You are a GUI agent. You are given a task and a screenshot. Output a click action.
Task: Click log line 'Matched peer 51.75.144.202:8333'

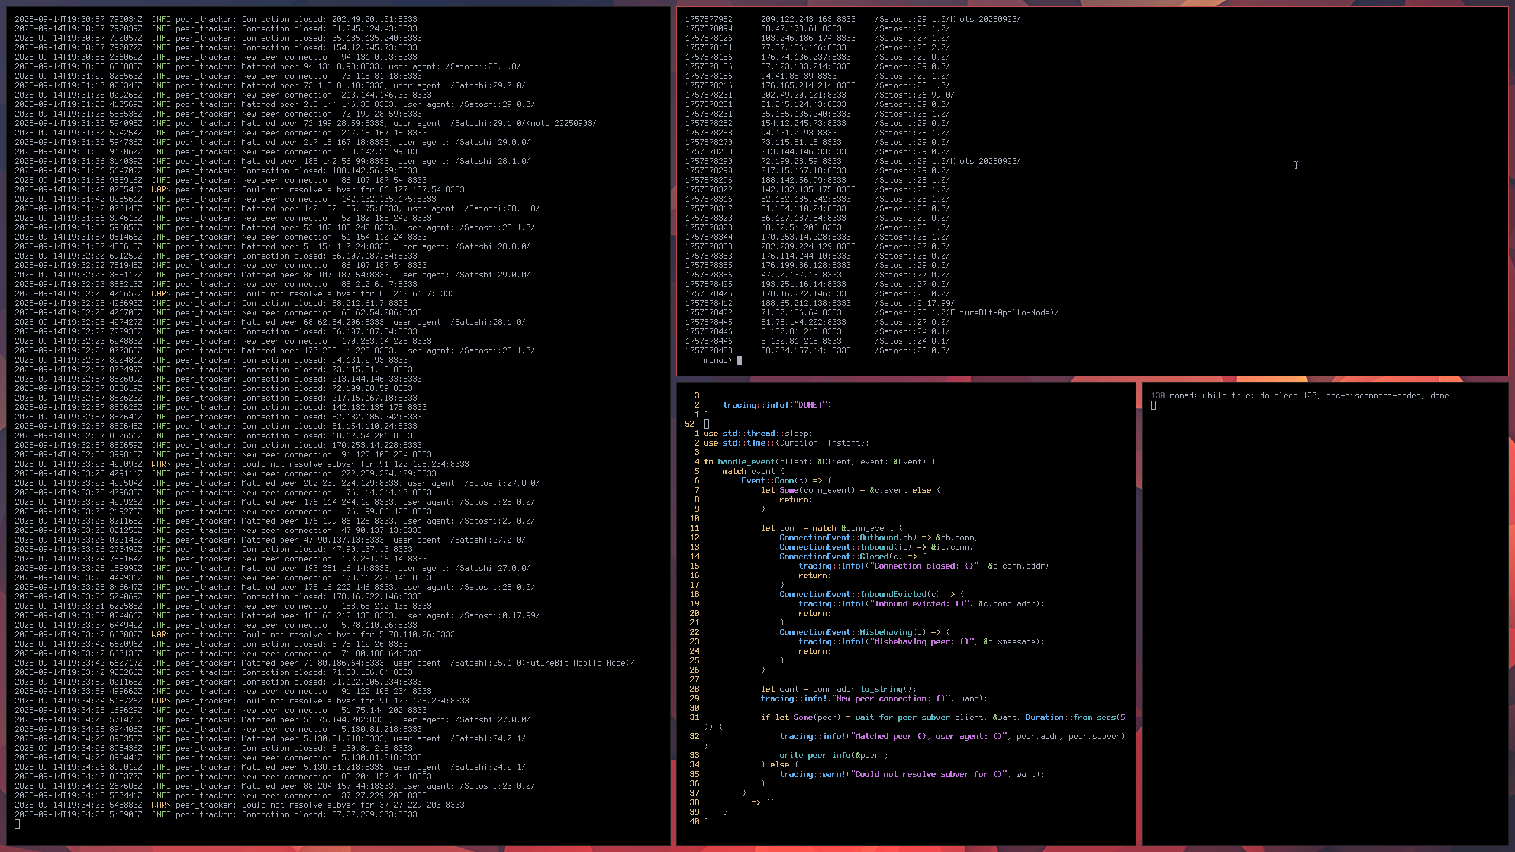pos(272,719)
